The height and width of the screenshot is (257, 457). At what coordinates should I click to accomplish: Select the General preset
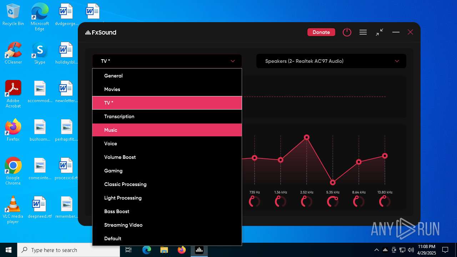pyautogui.click(x=167, y=76)
